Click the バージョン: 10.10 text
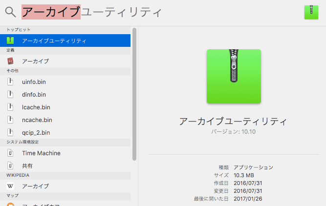The width and height of the screenshot is (326, 206). [x=233, y=132]
